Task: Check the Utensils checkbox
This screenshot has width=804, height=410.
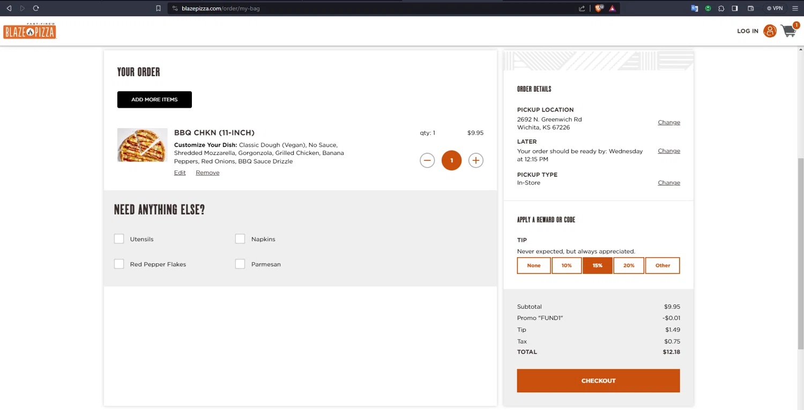Action: point(119,239)
